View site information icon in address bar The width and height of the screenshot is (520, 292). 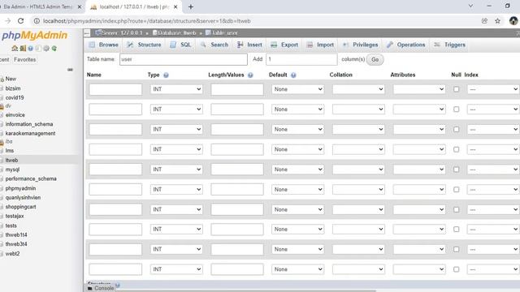(37, 21)
